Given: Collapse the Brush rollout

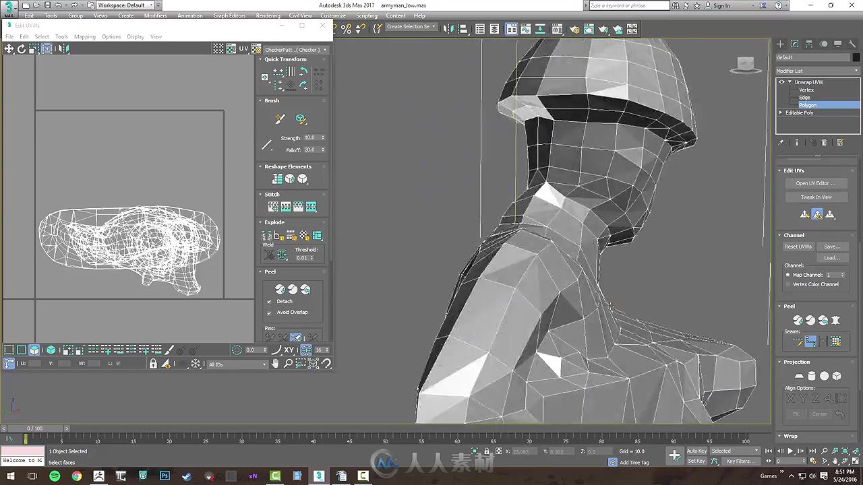Looking at the screenshot, I should (260, 100).
